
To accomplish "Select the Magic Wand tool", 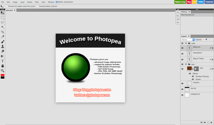I will 3,27.
